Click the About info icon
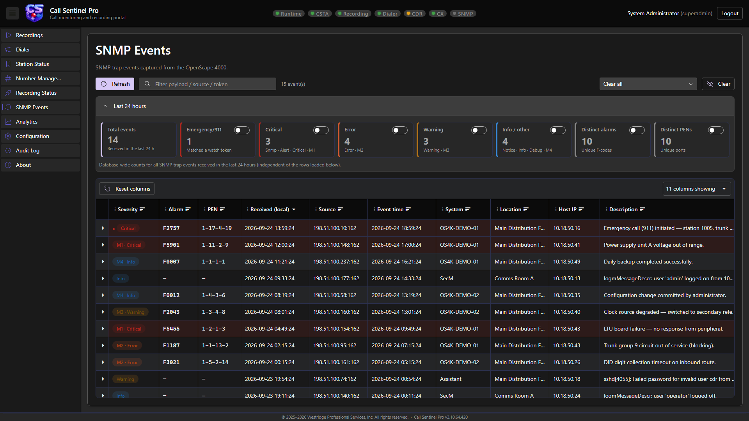Screen dimensions: 749x421 click(8, 165)
